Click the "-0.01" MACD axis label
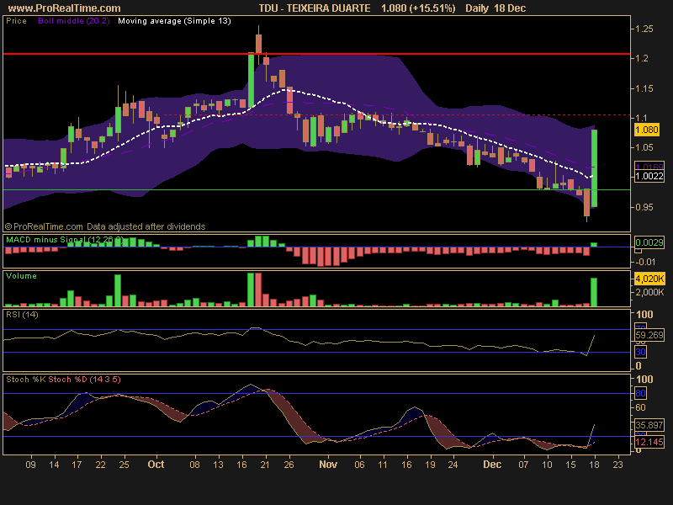The width and height of the screenshot is (673, 505). (644, 262)
